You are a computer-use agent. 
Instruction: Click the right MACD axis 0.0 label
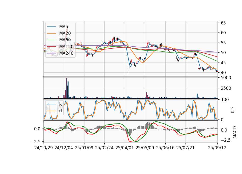(224, 130)
